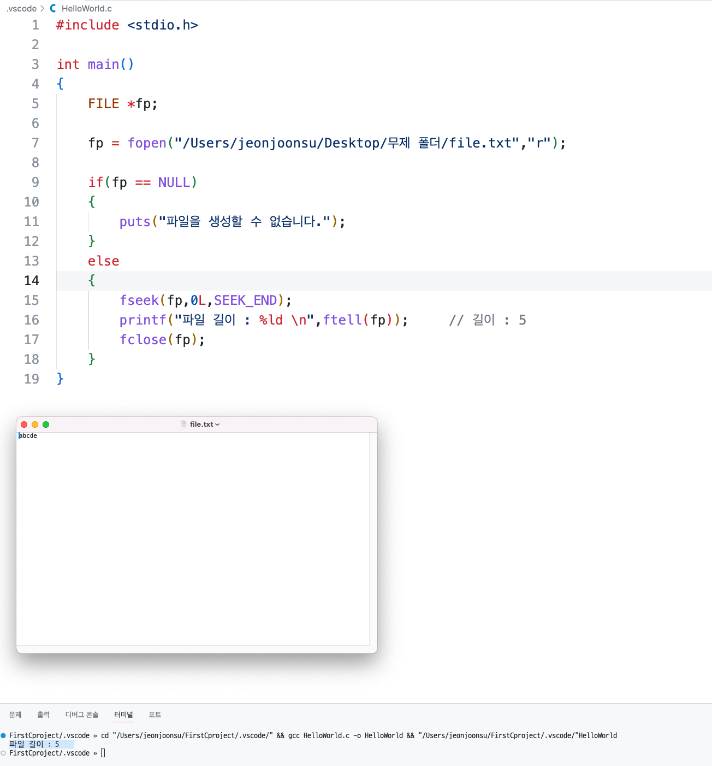
Task: Click line number 19 in the gutter
Action: pyautogui.click(x=32, y=379)
